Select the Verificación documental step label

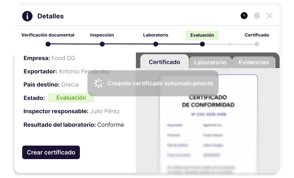point(48,35)
